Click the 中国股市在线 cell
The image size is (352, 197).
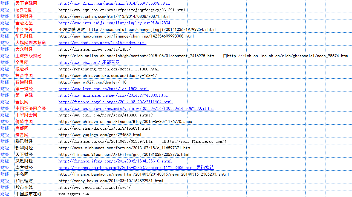36,194
